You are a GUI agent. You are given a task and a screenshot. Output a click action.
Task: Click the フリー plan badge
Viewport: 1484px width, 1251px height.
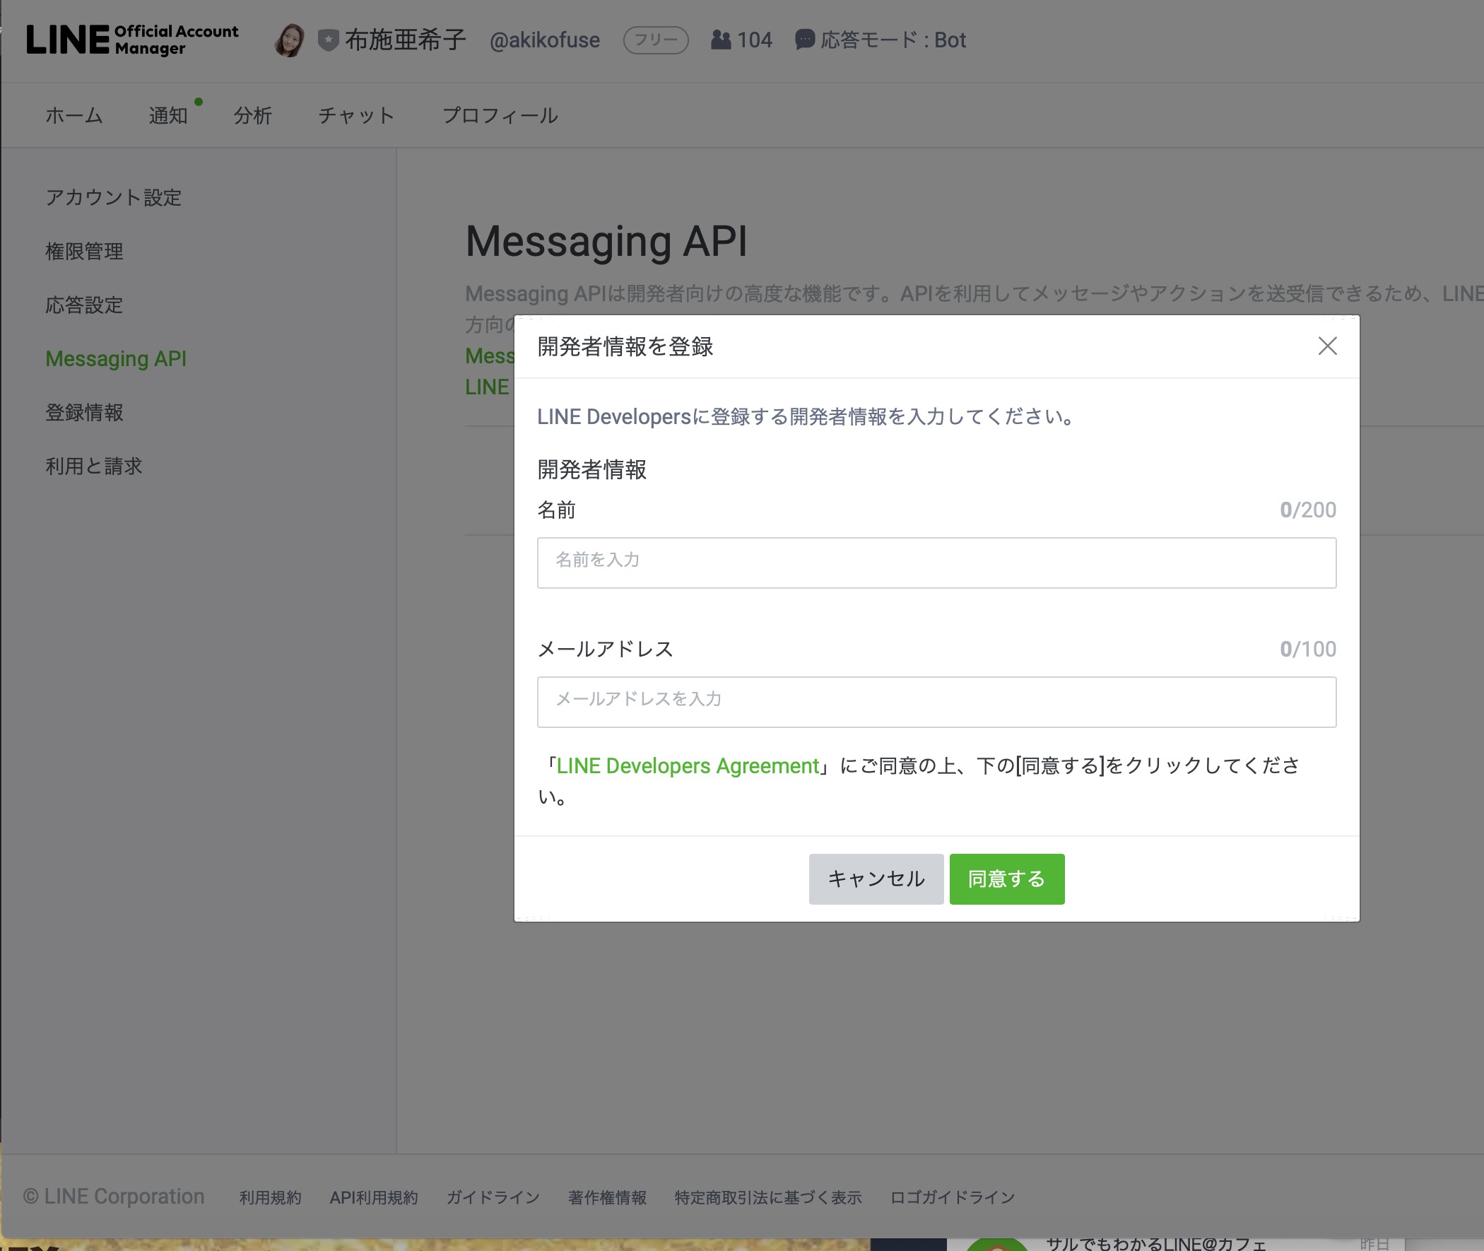(x=656, y=40)
